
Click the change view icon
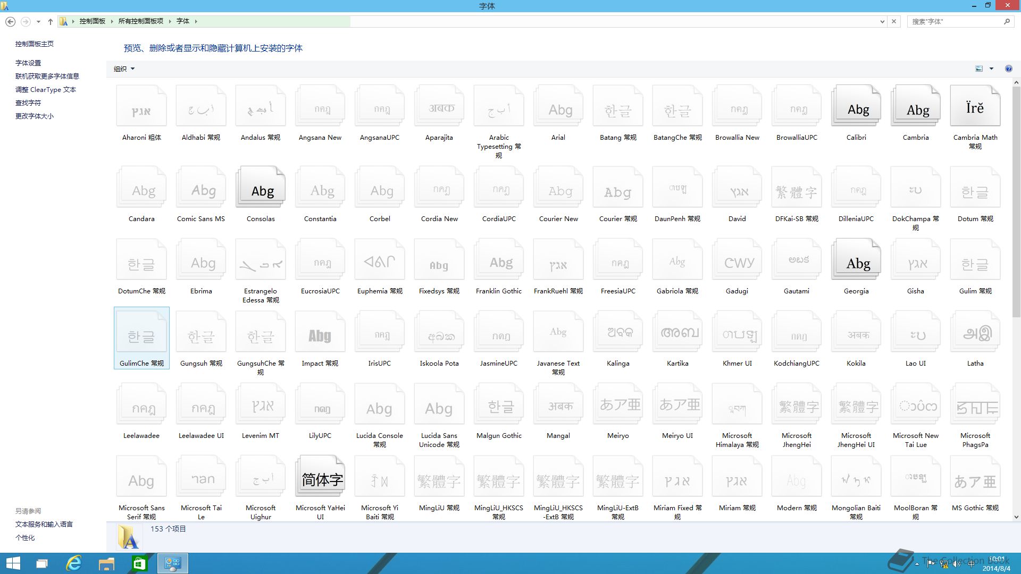pyautogui.click(x=979, y=69)
